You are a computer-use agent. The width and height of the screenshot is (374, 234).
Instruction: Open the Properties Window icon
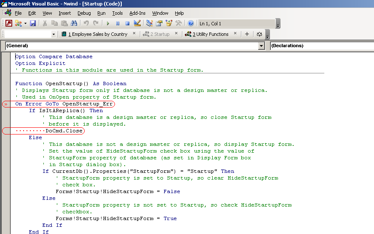[159, 23]
